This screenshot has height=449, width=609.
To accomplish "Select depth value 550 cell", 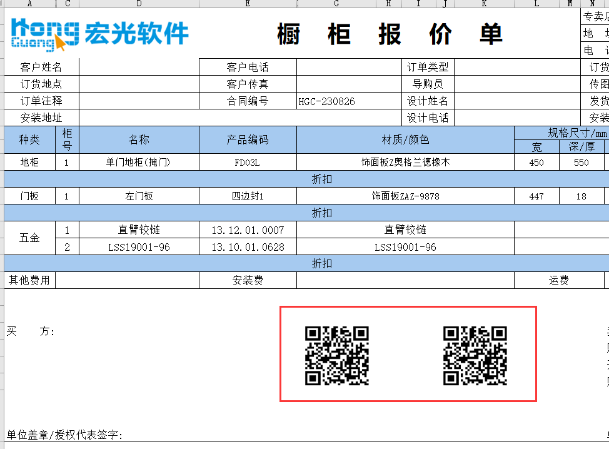I will click(581, 162).
